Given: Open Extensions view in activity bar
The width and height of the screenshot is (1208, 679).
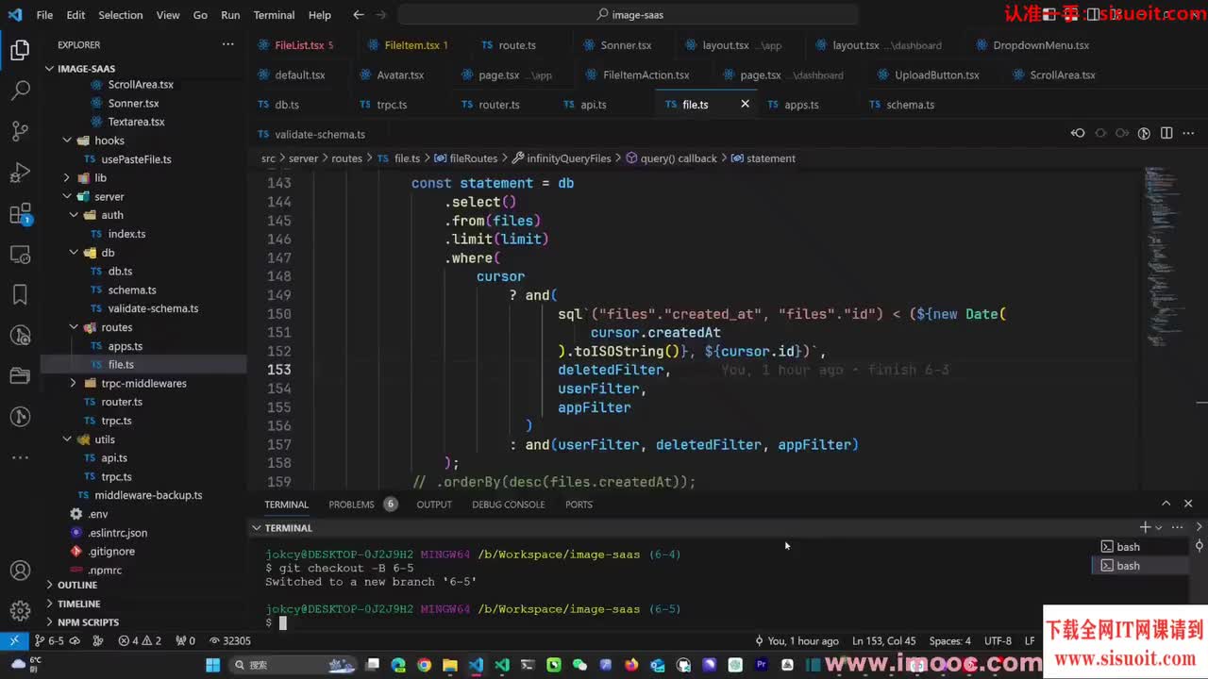Looking at the screenshot, I should 20,215.
